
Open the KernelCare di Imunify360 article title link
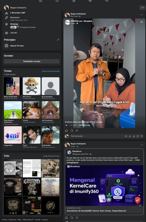point(96,211)
